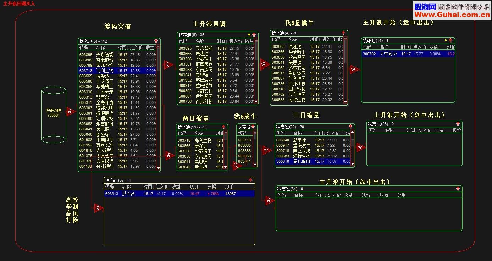This screenshot has width=492, height=261.
Task: Click the 设 triangle left of 状态池(37)
Action: [98, 209]
